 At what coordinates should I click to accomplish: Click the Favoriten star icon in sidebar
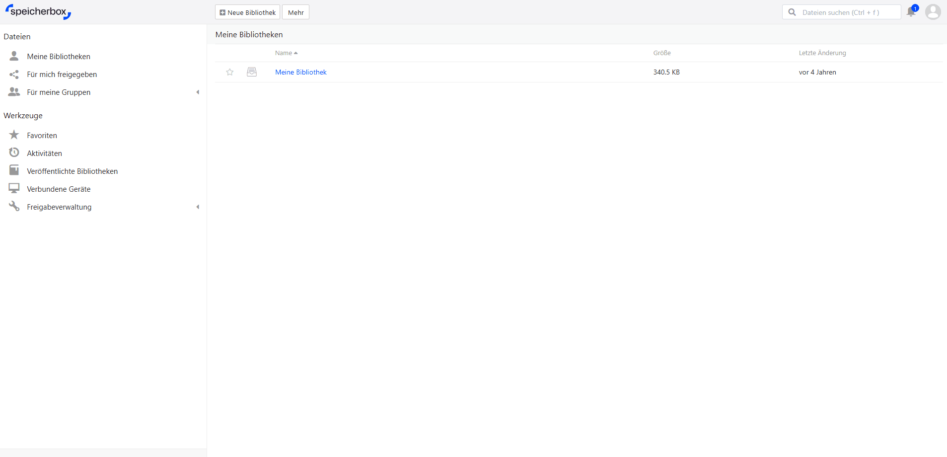[x=14, y=135]
